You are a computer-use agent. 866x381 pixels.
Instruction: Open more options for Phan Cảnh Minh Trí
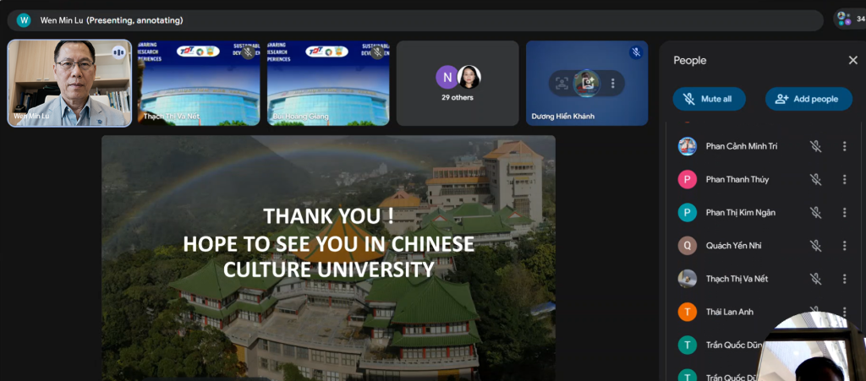(844, 146)
